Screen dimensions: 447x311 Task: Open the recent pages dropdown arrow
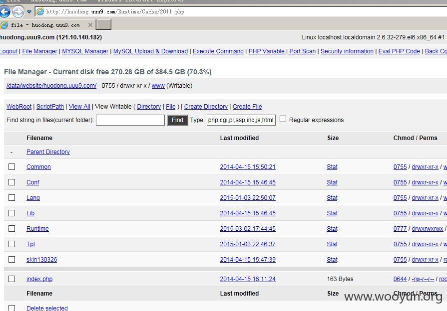point(29,12)
